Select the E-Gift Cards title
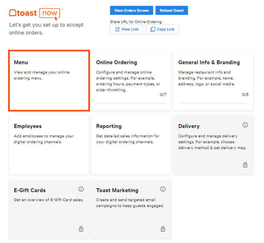The width and height of the screenshot is (264, 243). pos(30,190)
